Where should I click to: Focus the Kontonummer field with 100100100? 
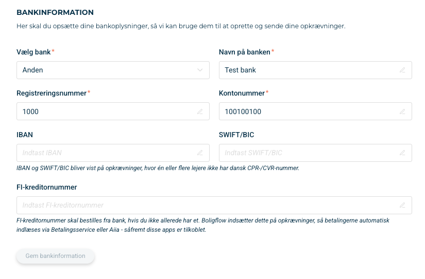click(x=315, y=111)
